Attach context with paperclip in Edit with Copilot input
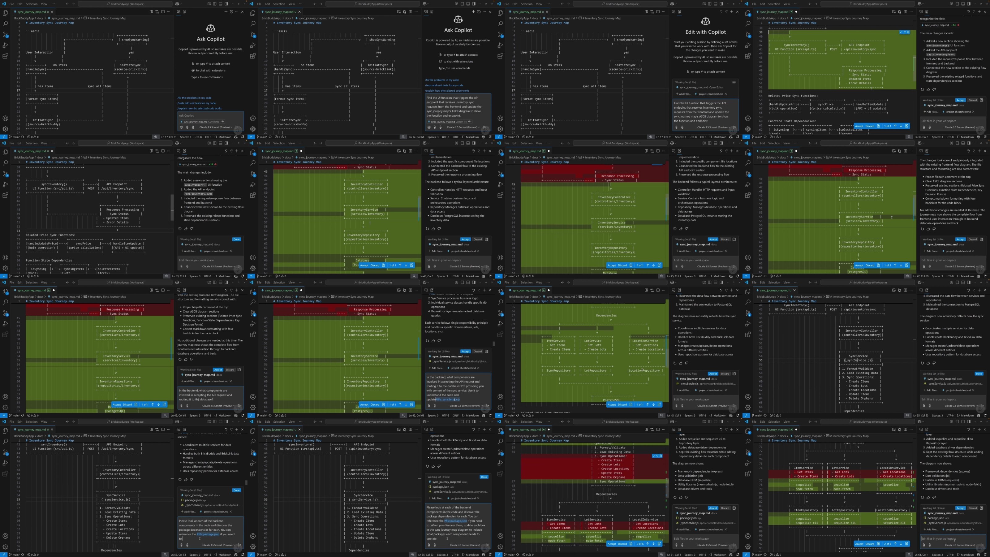Screen dimensions: 990x557 point(676,127)
